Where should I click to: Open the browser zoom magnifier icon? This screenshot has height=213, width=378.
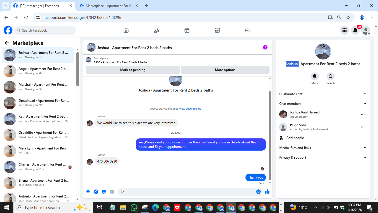pos(339,17)
